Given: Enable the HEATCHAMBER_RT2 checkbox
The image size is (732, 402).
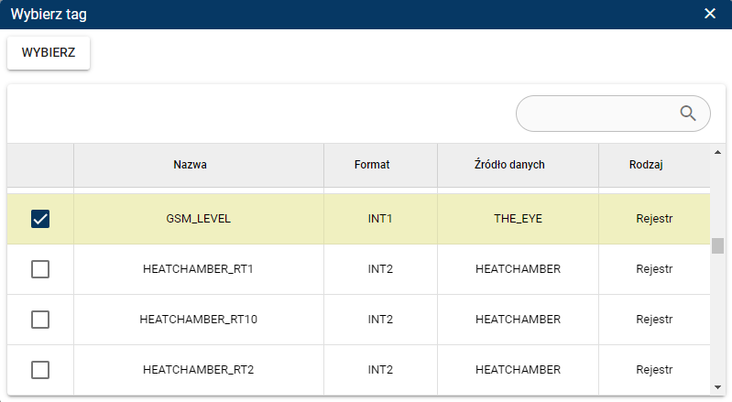Looking at the screenshot, I should (x=40, y=370).
